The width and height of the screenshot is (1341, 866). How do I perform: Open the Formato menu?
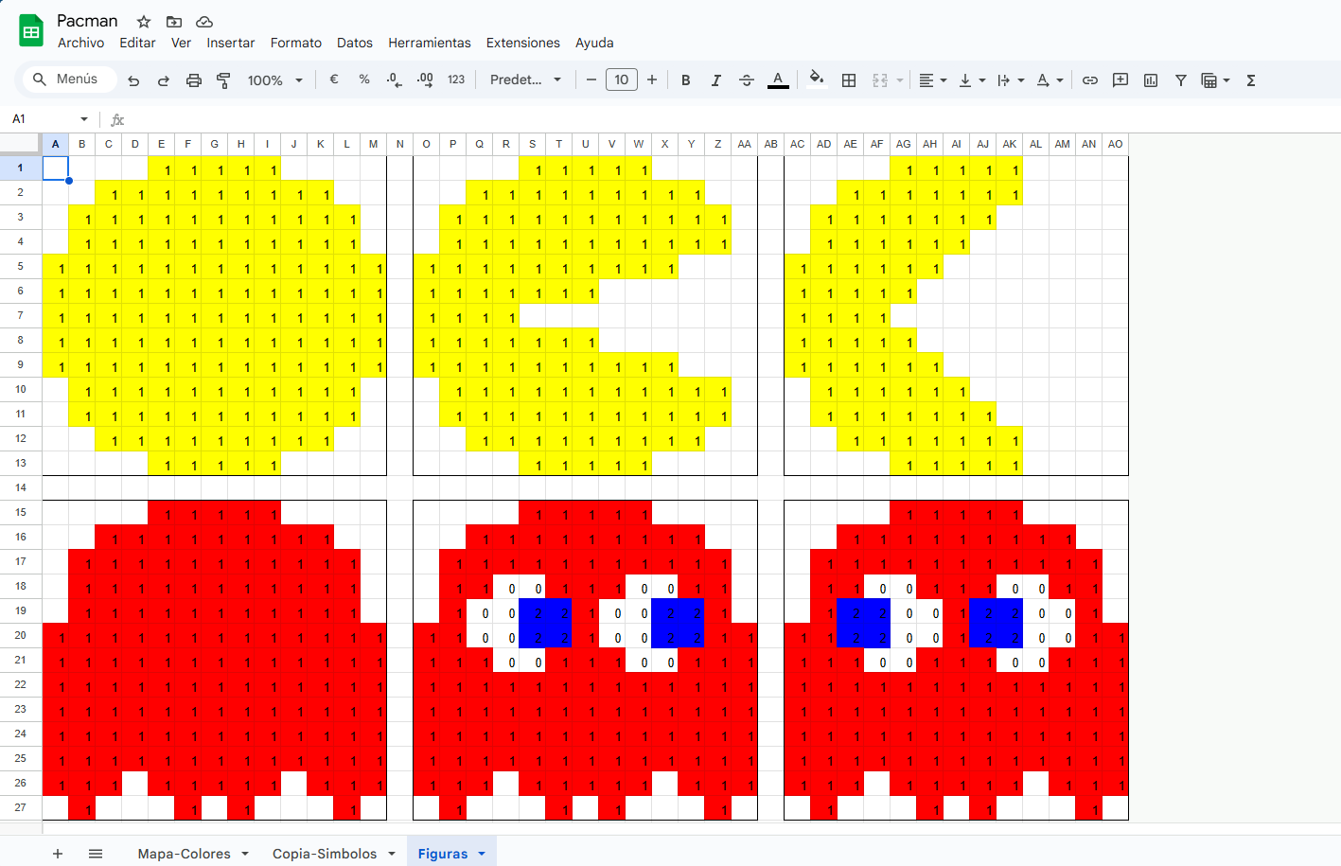click(x=296, y=43)
